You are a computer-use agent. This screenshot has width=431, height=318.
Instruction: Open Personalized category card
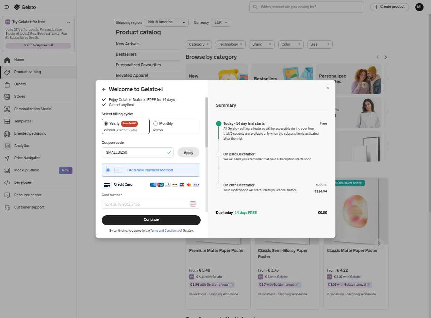pyautogui.click(x=349, y=79)
